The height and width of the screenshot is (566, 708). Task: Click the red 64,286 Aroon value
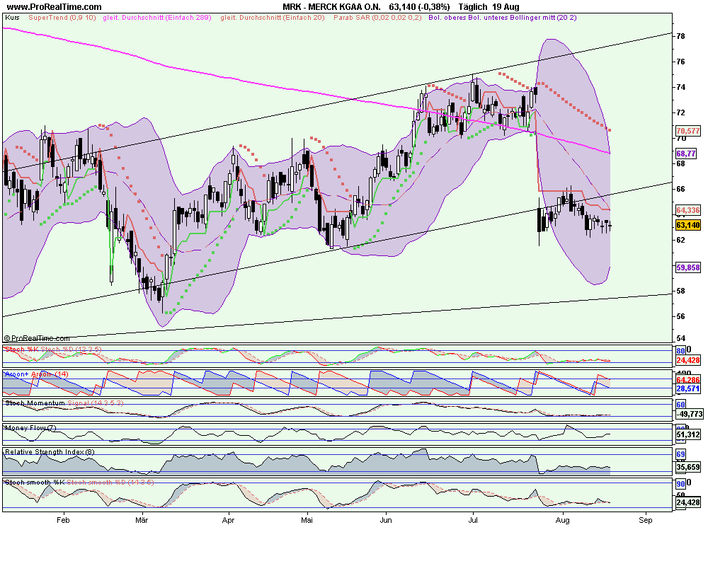688,380
